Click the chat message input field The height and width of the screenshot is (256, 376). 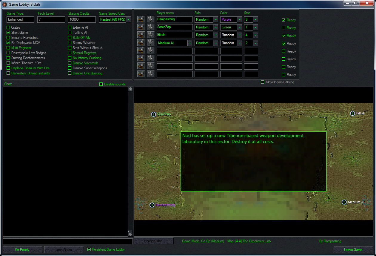(68, 241)
